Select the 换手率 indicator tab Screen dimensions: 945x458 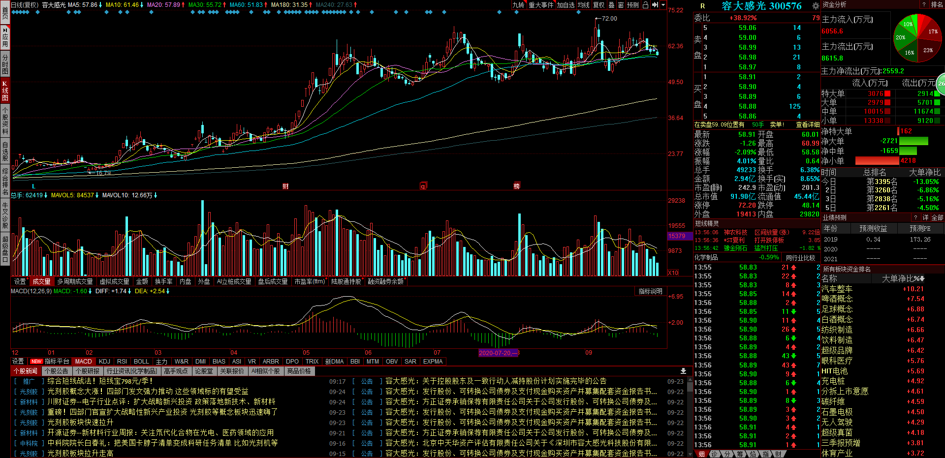tap(163, 281)
